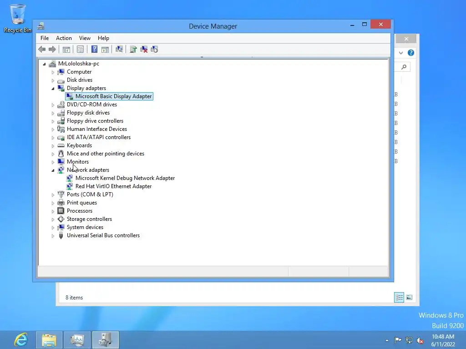Select Microsoft Kernel Debug Network Adapter
The height and width of the screenshot is (349, 466).
(x=125, y=178)
